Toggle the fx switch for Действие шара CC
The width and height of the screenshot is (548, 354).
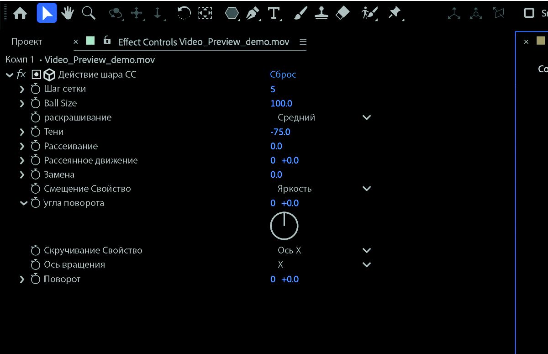pyautogui.click(x=21, y=74)
